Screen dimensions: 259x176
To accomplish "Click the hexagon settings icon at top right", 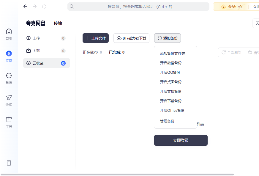I will pos(257,23).
